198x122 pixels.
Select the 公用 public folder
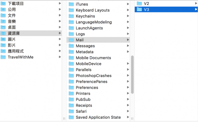tap(31, 9)
